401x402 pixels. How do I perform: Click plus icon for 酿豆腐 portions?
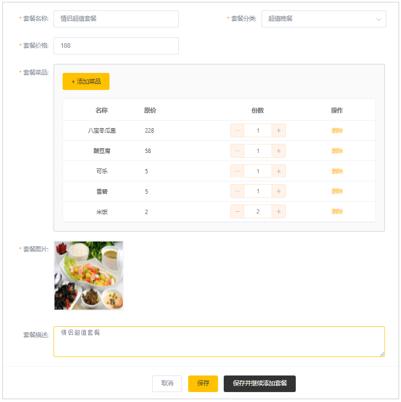tap(279, 151)
